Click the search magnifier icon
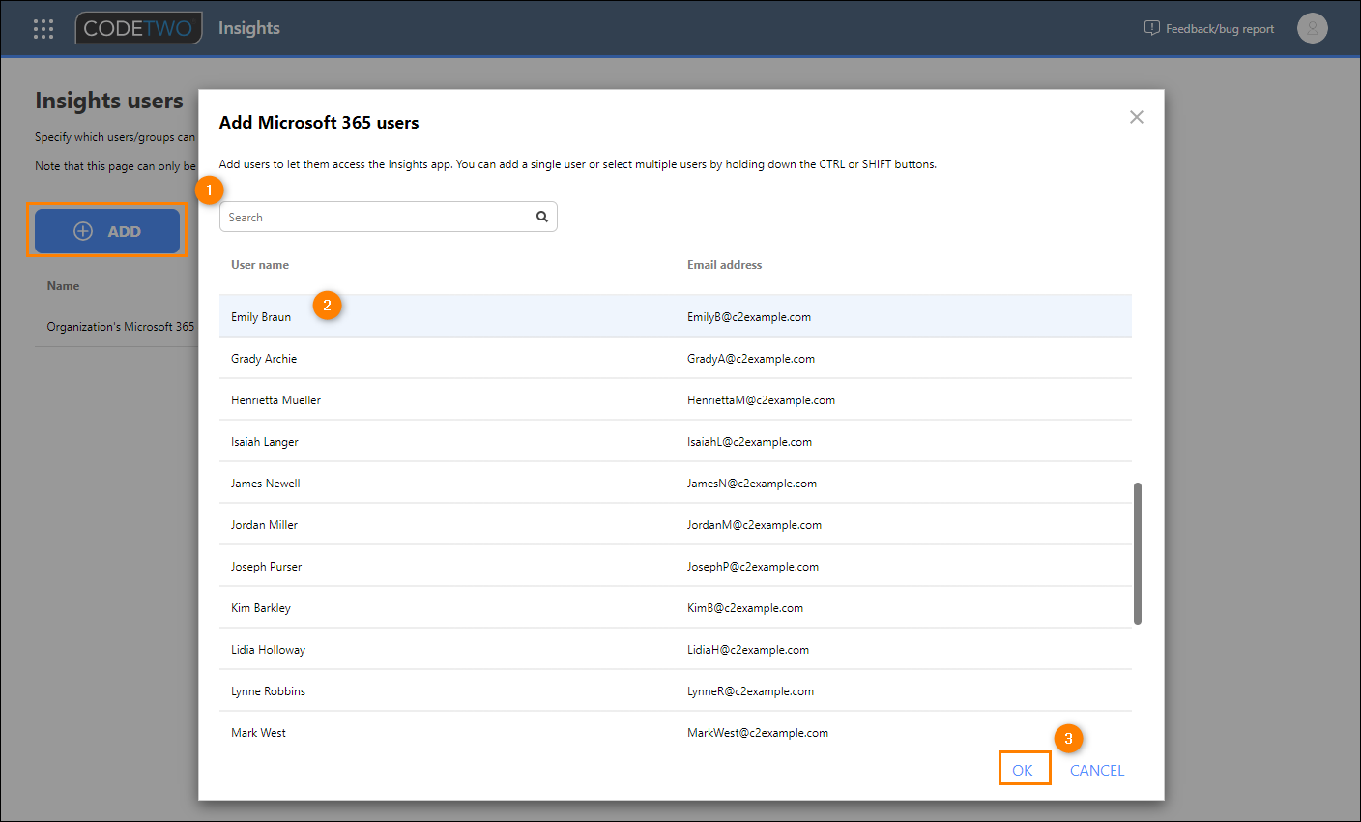Viewport: 1361px width, 822px height. (x=542, y=217)
